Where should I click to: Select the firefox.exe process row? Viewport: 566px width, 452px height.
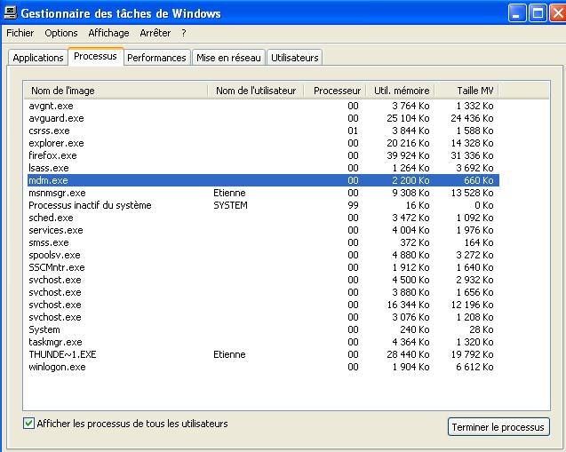[x=53, y=155]
